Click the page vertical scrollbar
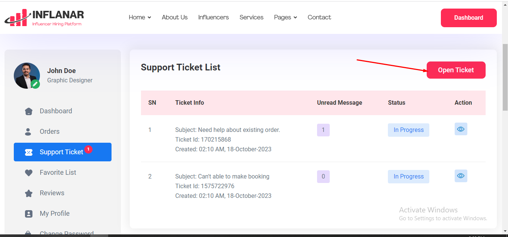Image resolution: width=508 pixels, height=237 pixels. 505,75
